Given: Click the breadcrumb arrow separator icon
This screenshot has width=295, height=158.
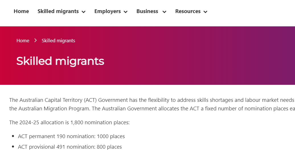Looking at the screenshot, I should pyautogui.click(x=36, y=40).
